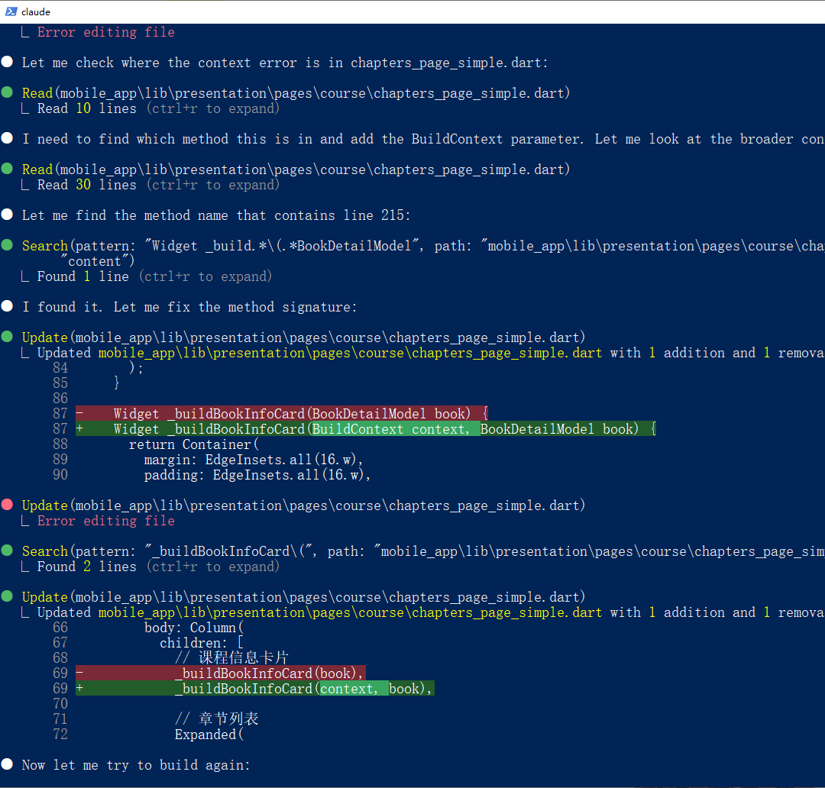Select the green added line 69 in diff

[x=255, y=689]
